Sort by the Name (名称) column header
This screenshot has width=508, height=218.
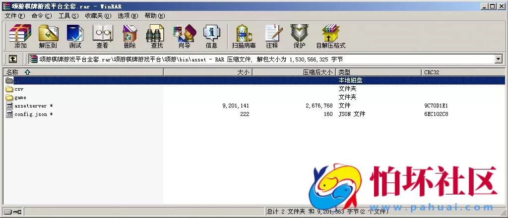point(83,72)
